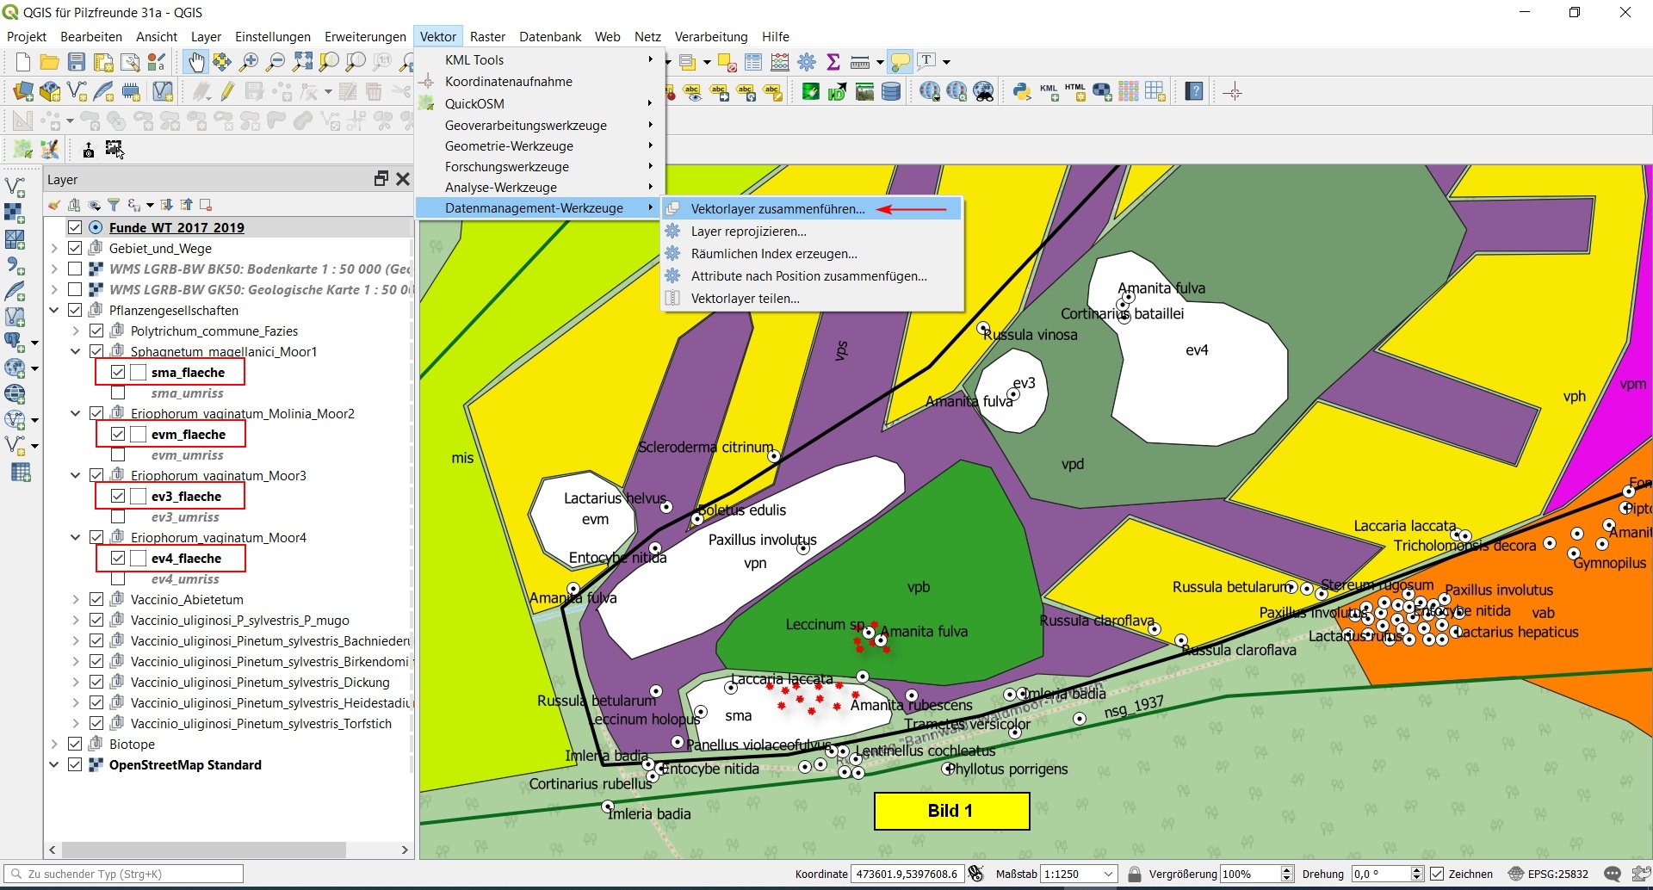
Task: Click the Save Project floppy disk icon
Action: [77, 62]
